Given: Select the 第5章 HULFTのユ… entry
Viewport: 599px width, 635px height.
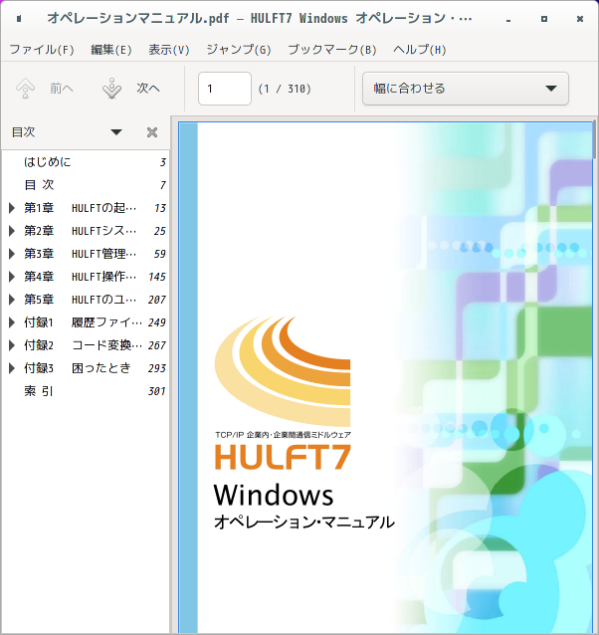Looking at the screenshot, I should click(86, 300).
